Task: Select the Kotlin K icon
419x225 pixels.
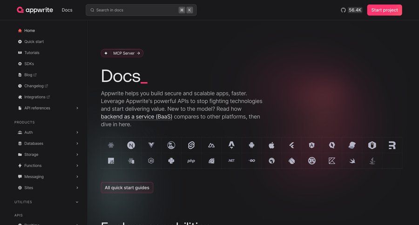Action: (x=332, y=161)
